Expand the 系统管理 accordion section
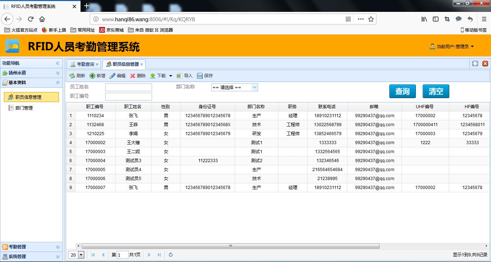This screenshot has height=262, width=491. 58,257
